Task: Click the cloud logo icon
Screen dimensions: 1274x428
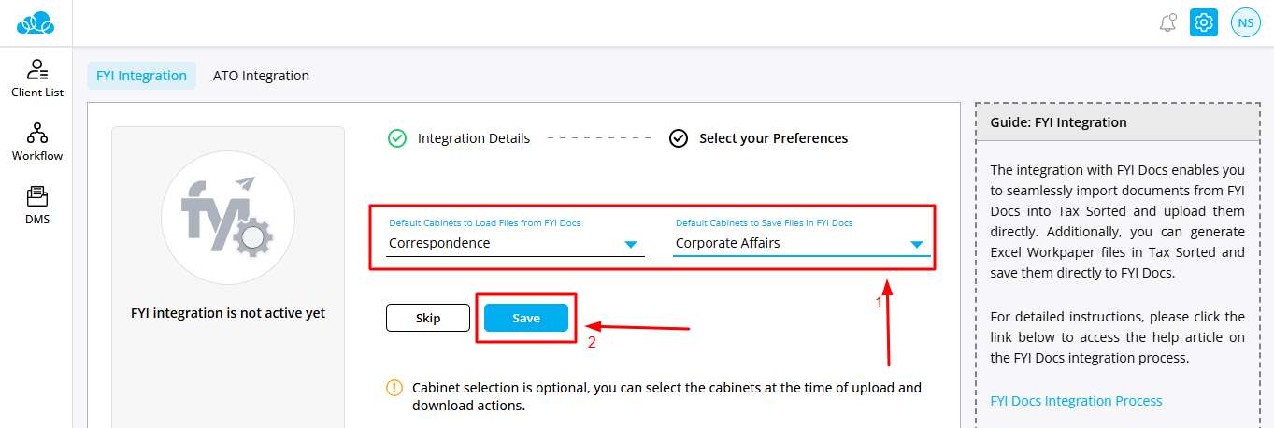Action: 36,22
